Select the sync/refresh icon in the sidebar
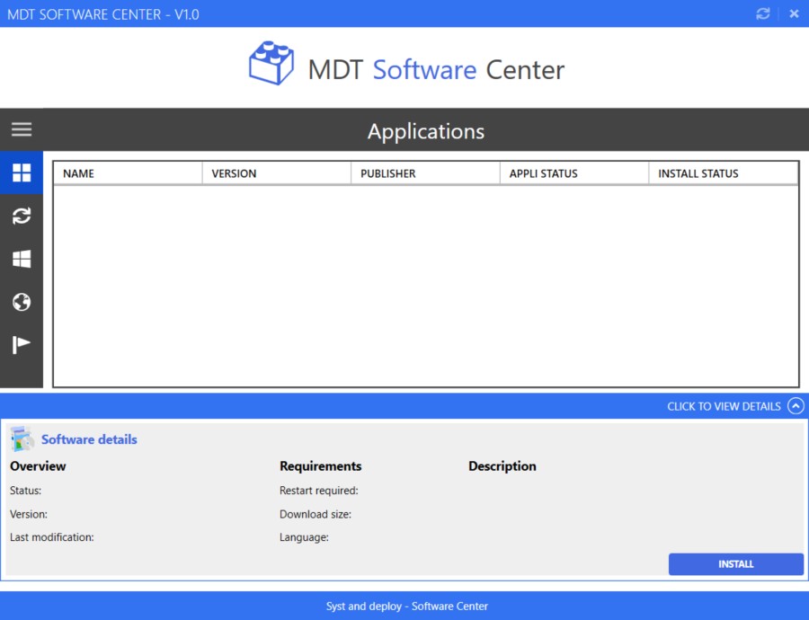Screen dimensions: 809x620 tap(21, 216)
